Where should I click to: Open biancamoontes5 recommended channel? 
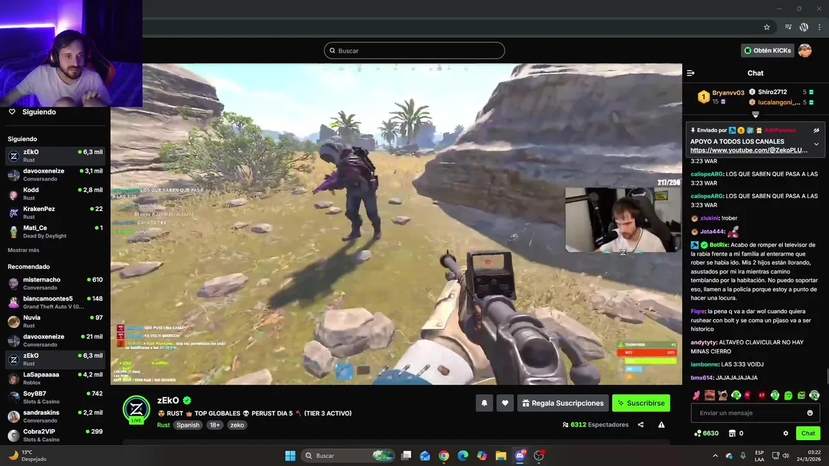[x=55, y=302]
